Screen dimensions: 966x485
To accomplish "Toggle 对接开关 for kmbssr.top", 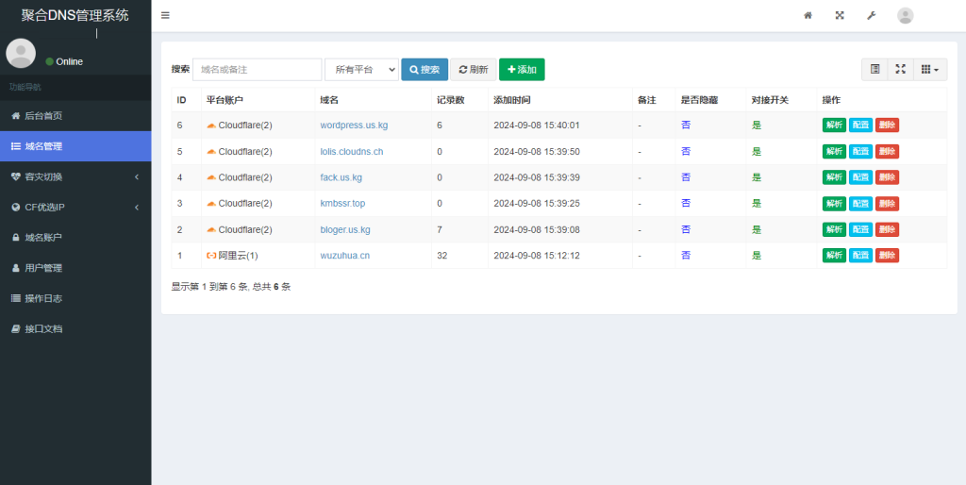I will tap(757, 204).
